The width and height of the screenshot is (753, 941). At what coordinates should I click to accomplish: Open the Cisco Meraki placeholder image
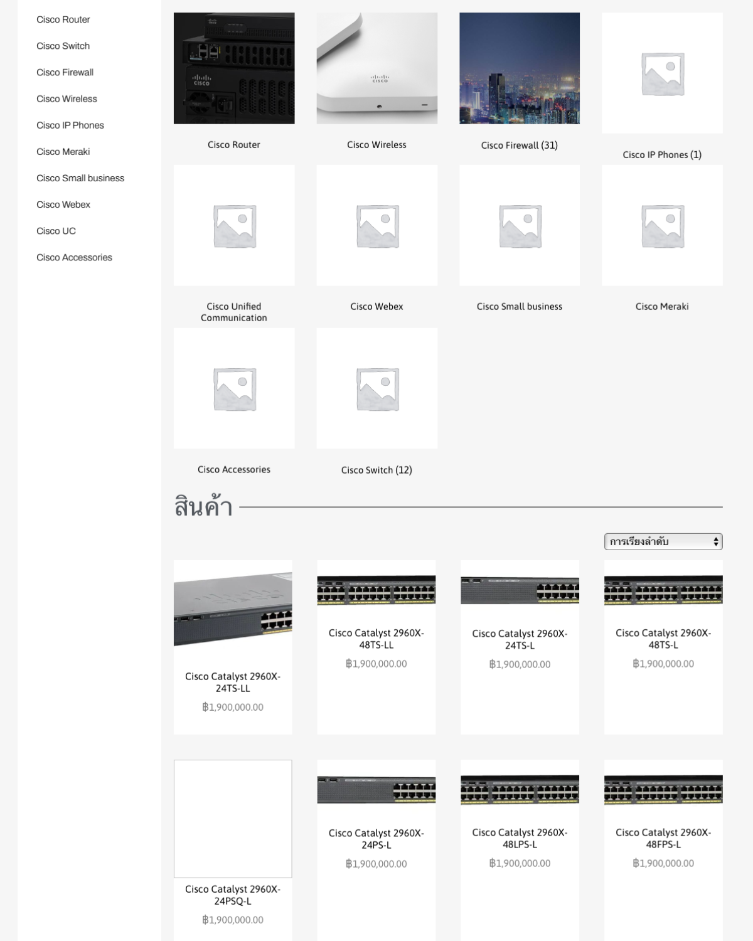[x=662, y=225]
